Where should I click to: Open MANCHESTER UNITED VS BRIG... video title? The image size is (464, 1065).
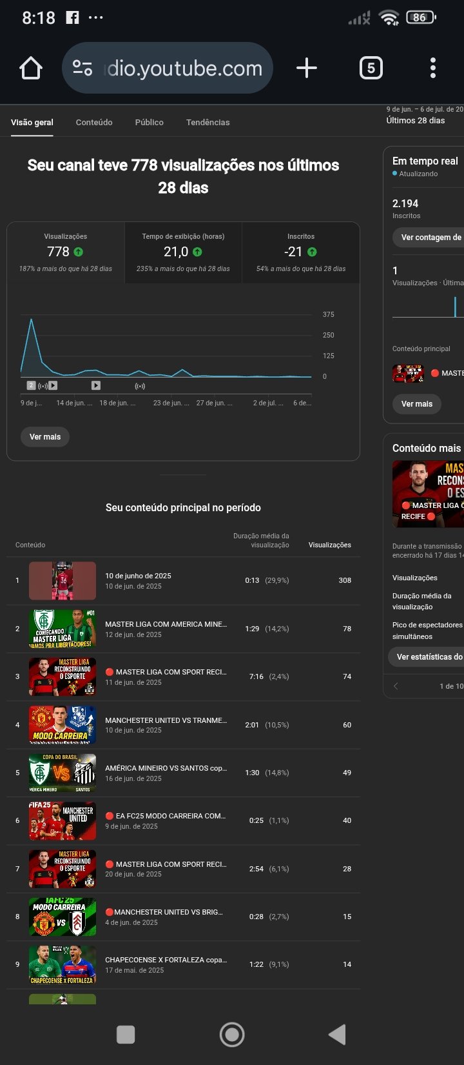point(164,912)
